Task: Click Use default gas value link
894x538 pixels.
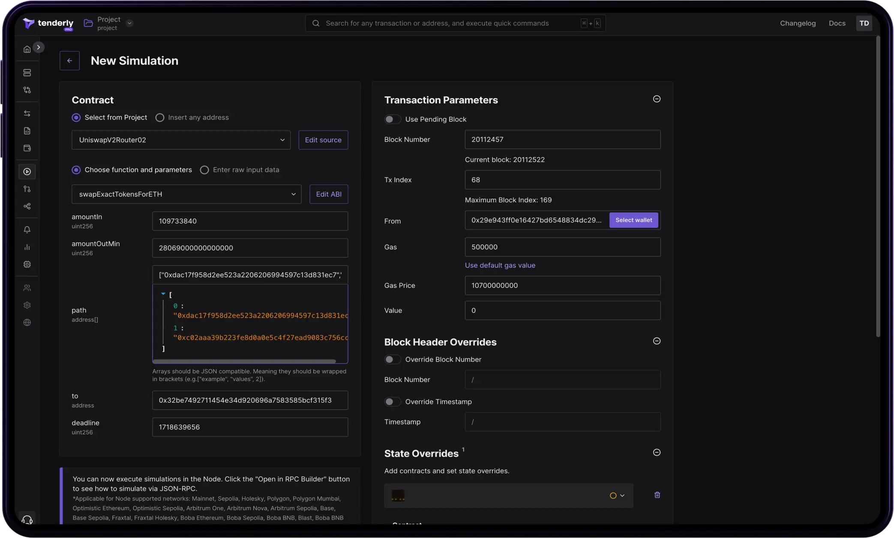Action: tap(500, 266)
